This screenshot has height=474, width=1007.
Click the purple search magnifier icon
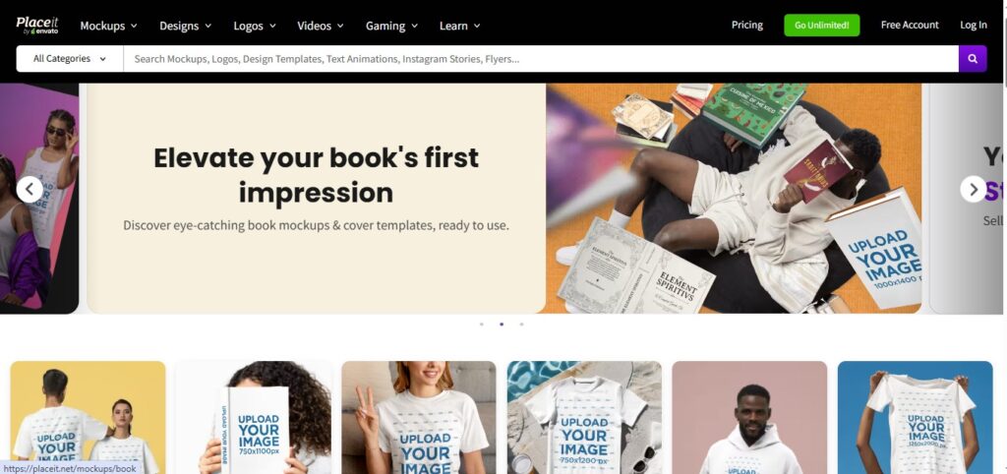click(973, 58)
